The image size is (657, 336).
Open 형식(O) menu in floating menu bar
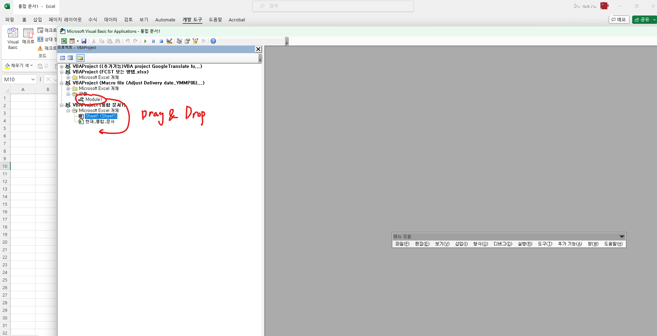[x=481, y=244]
